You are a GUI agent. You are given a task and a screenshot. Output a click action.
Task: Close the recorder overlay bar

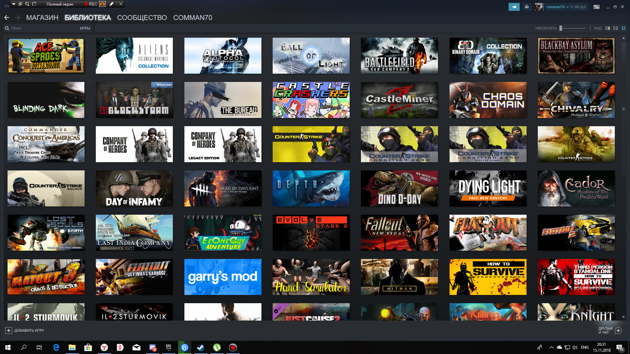coord(121,4)
